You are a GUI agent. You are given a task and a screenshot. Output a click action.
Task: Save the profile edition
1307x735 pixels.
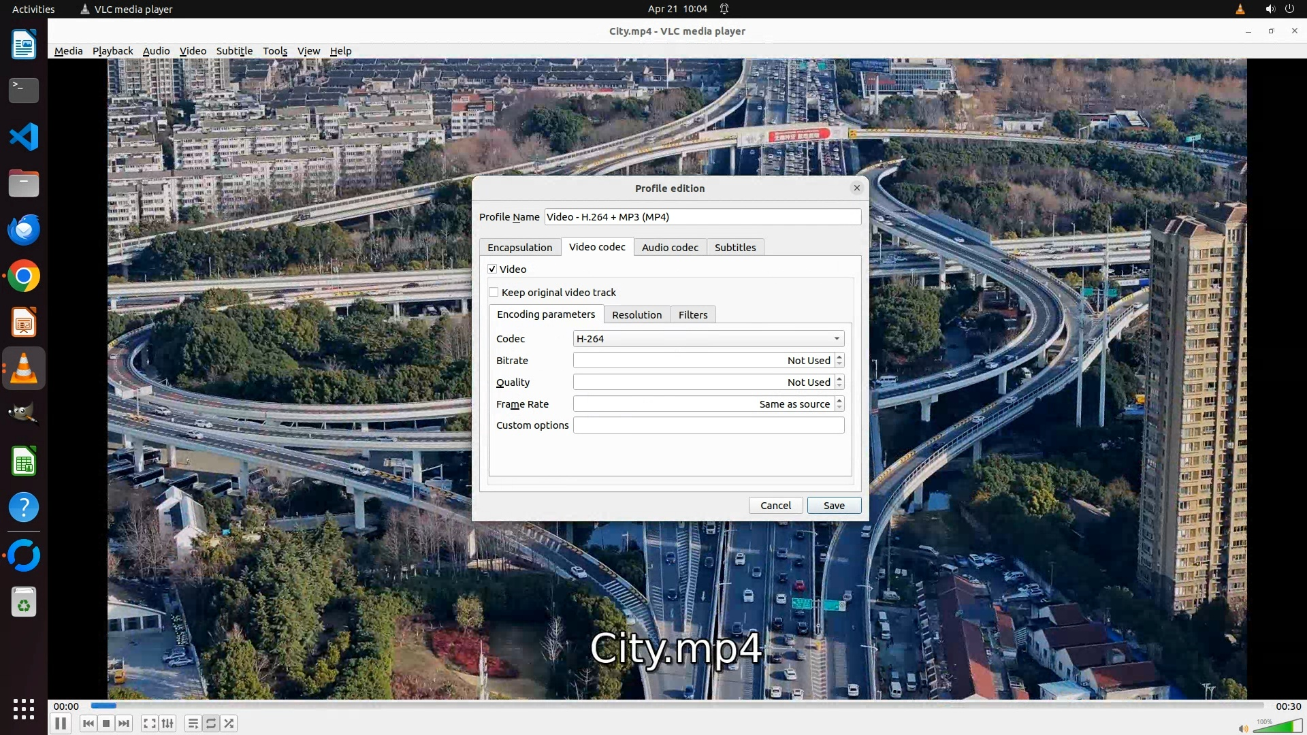(834, 506)
